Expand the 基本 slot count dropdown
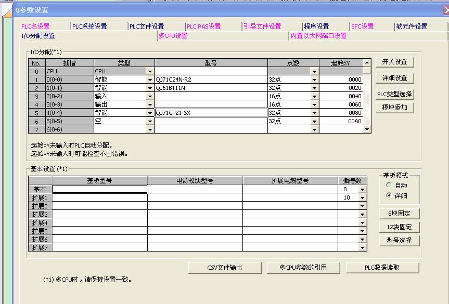449x304 pixels. tap(362, 190)
